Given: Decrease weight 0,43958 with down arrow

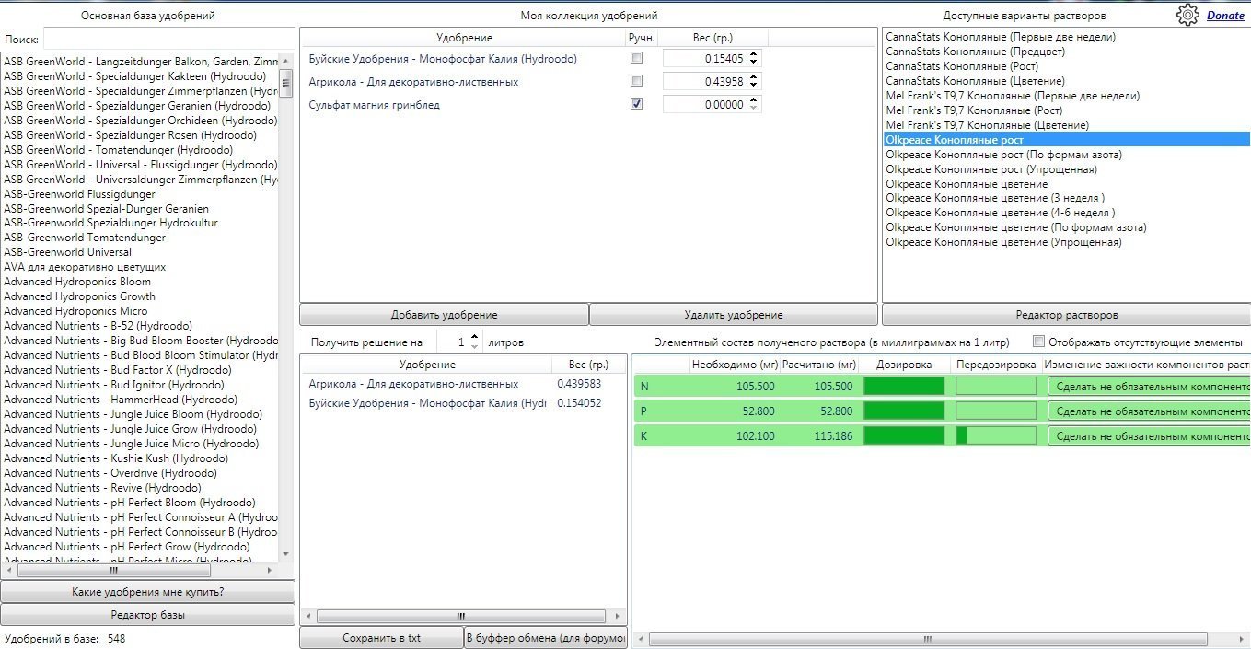Looking at the screenshot, I should click(x=754, y=86).
